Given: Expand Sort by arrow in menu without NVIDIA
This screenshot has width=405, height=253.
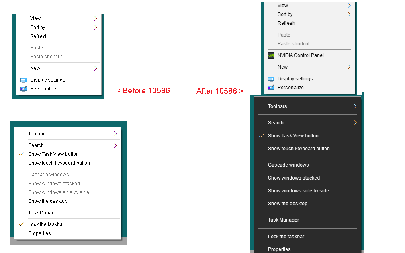Looking at the screenshot, I should (x=96, y=27).
